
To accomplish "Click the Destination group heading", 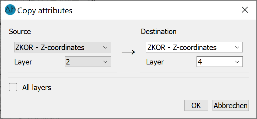I will 159,32.
